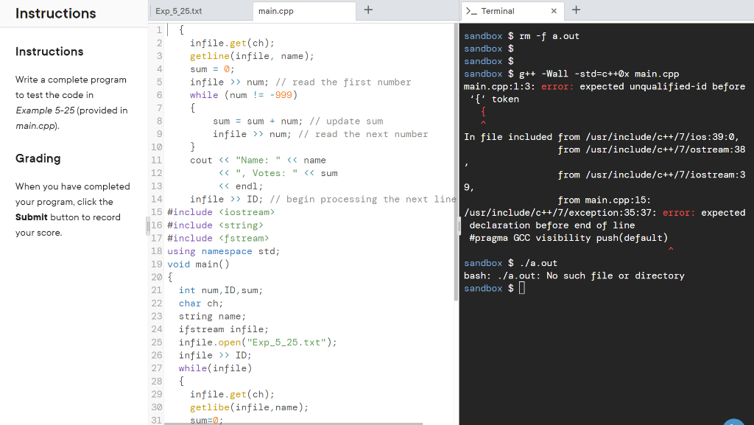
Task: Click the sandbox prompt in the terminal
Action: pyautogui.click(x=482, y=288)
